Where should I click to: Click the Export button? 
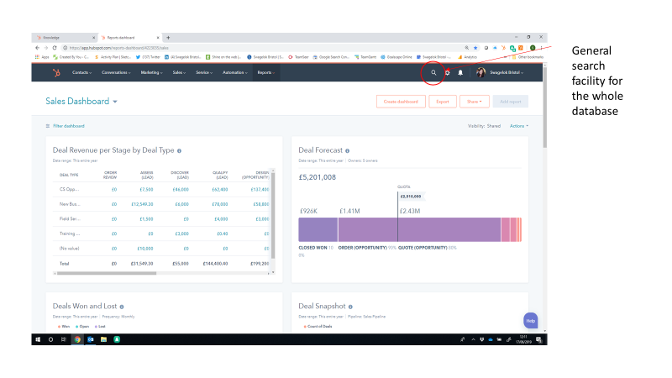click(x=443, y=102)
